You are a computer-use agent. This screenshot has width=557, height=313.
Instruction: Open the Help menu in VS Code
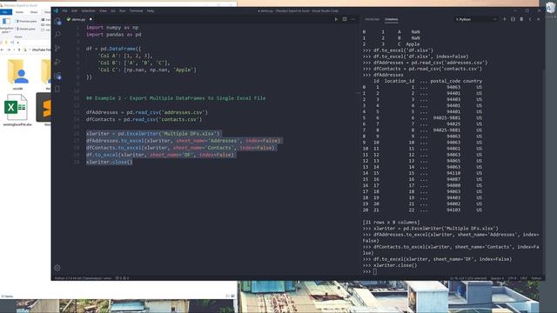tap(151, 11)
